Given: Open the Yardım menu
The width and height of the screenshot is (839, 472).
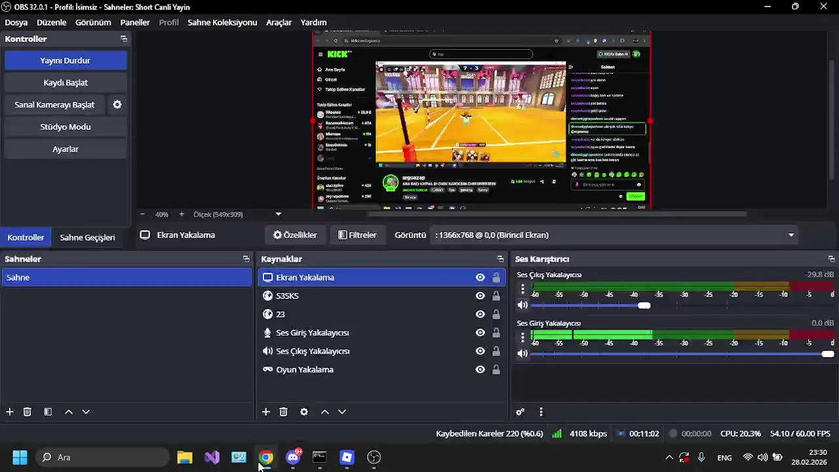Looking at the screenshot, I should [313, 22].
